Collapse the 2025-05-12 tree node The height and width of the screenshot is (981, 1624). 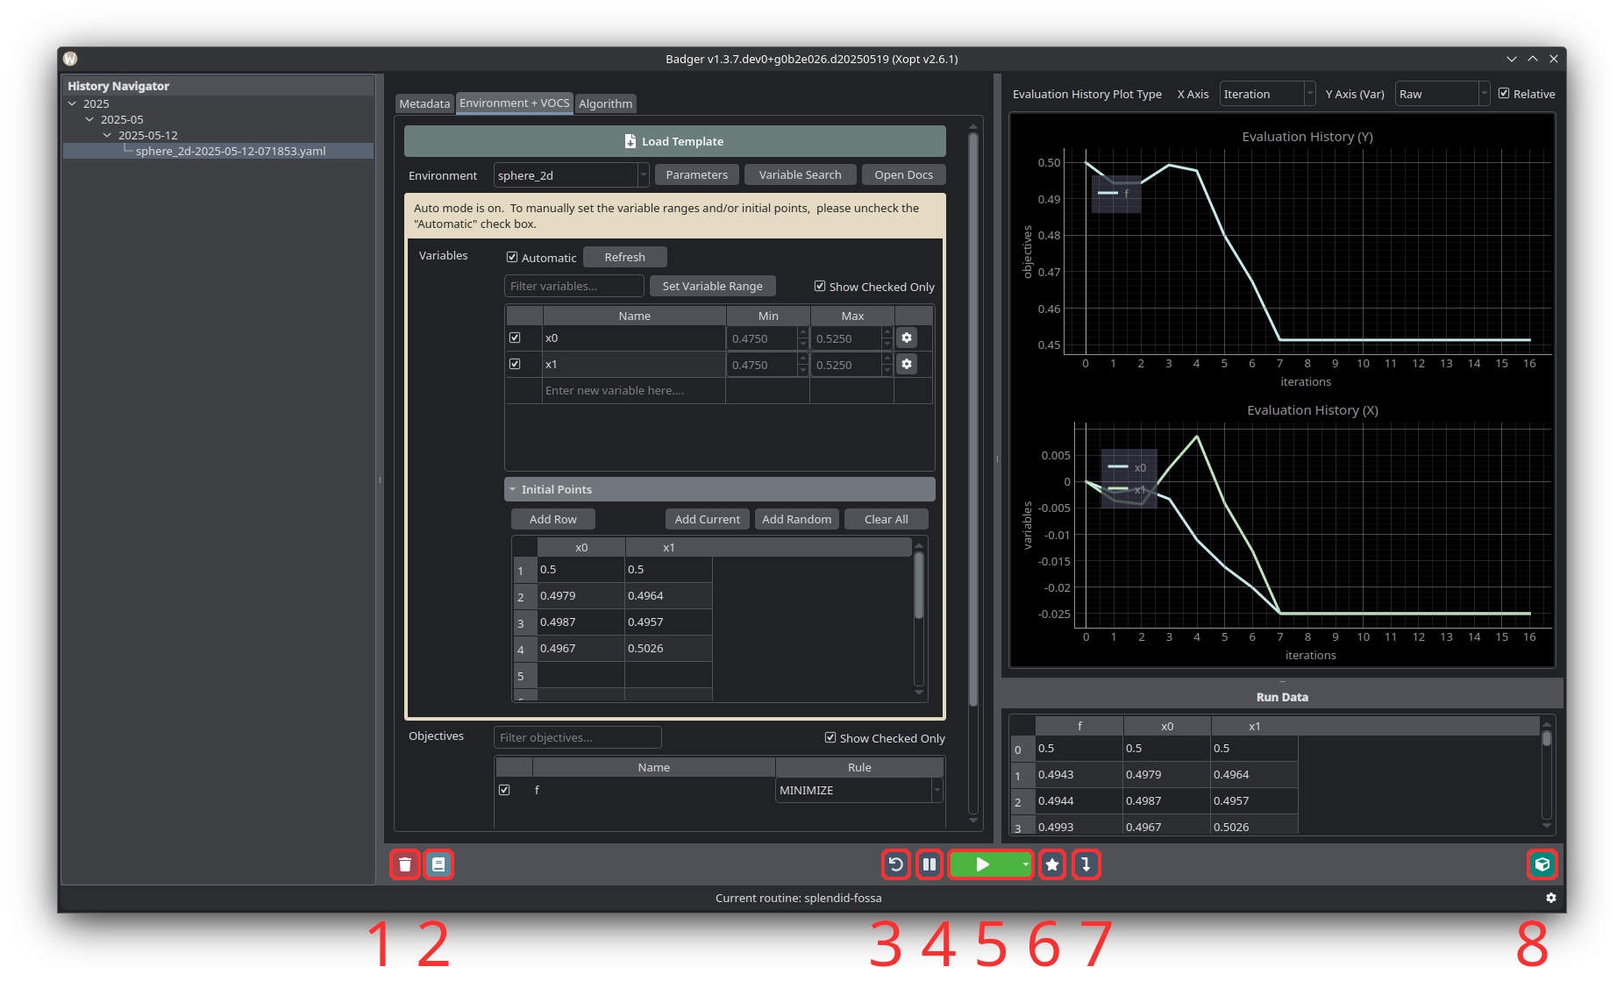pyautogui.click(x=107, y=135)
